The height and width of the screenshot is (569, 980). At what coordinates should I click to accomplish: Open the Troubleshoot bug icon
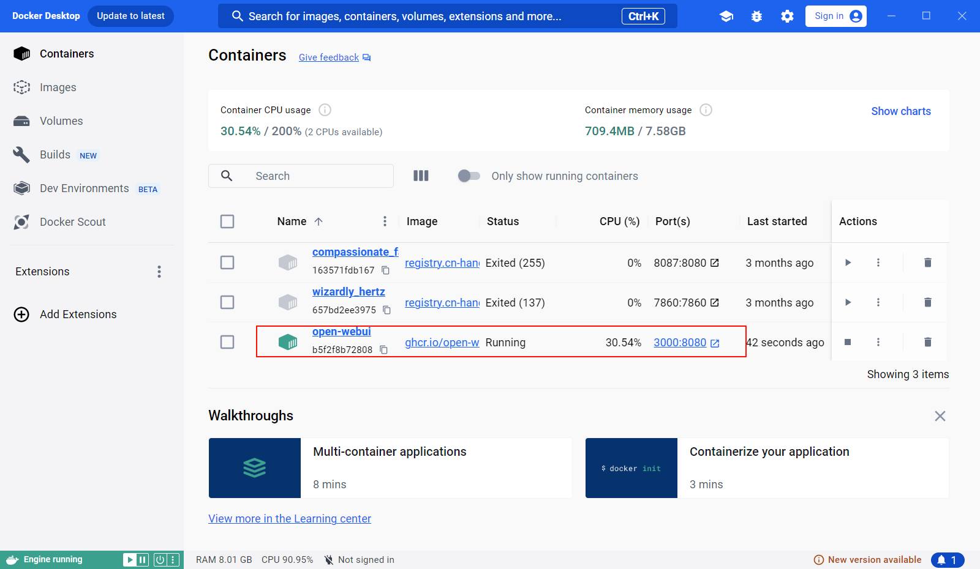[x=757, y=17]
